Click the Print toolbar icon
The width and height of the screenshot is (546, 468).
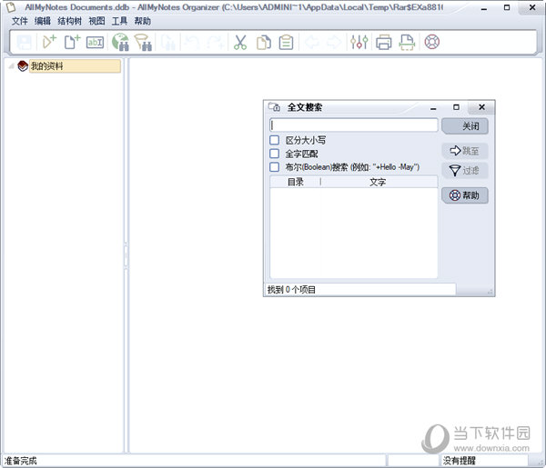click(384, 43)
